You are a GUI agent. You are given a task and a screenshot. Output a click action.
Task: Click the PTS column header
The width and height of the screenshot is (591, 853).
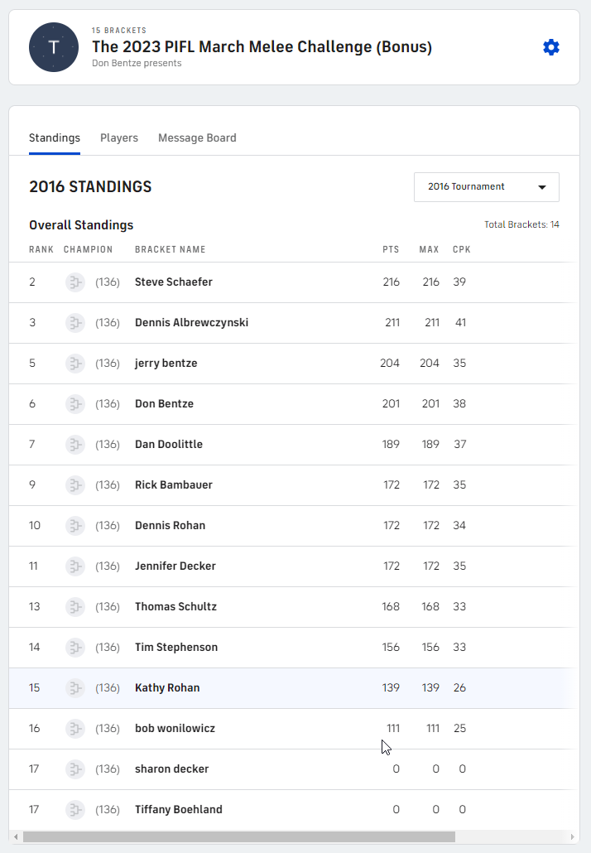point(391,249)
